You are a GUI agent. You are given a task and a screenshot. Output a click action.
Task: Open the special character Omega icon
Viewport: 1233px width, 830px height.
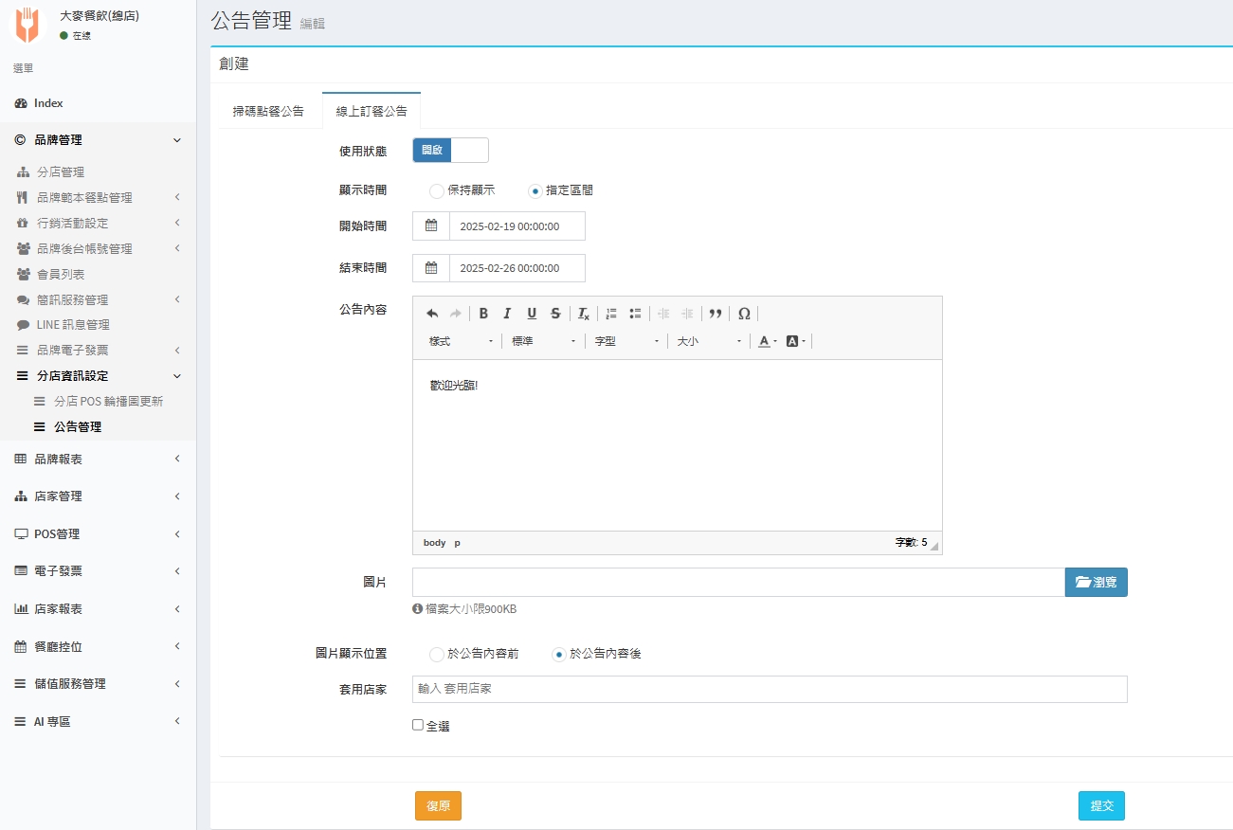(x=744, y=314)
